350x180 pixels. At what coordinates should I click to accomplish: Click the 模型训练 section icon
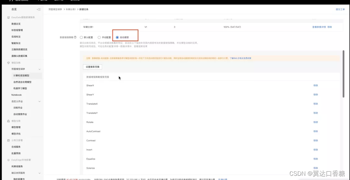8,63
